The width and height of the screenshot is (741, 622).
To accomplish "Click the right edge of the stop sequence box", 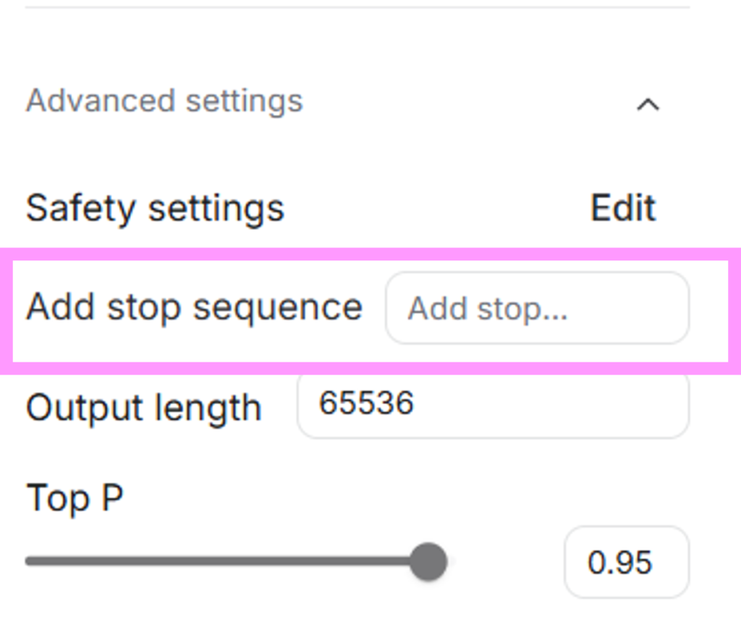I will [677, 308].
